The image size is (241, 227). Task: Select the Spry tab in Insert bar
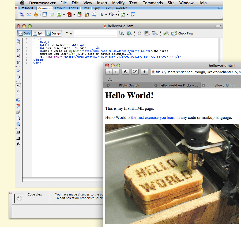[96, 8]
